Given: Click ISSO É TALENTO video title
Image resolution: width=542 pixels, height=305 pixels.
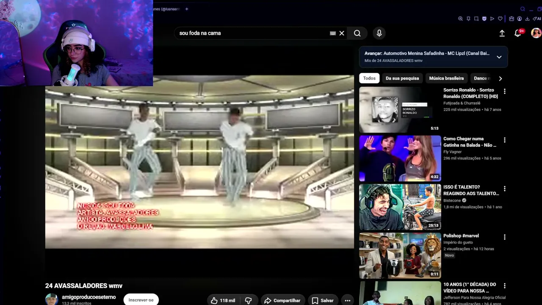Looking at the screenshot, I should [x=471, y=190].
